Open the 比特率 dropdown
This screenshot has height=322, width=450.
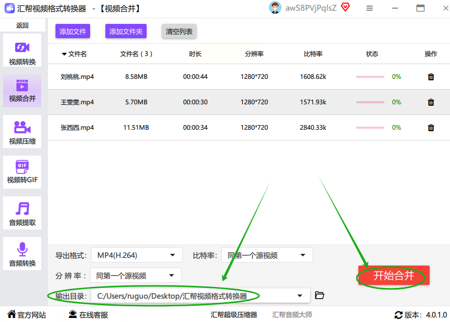pyautogui.click(x=267, y=255)
